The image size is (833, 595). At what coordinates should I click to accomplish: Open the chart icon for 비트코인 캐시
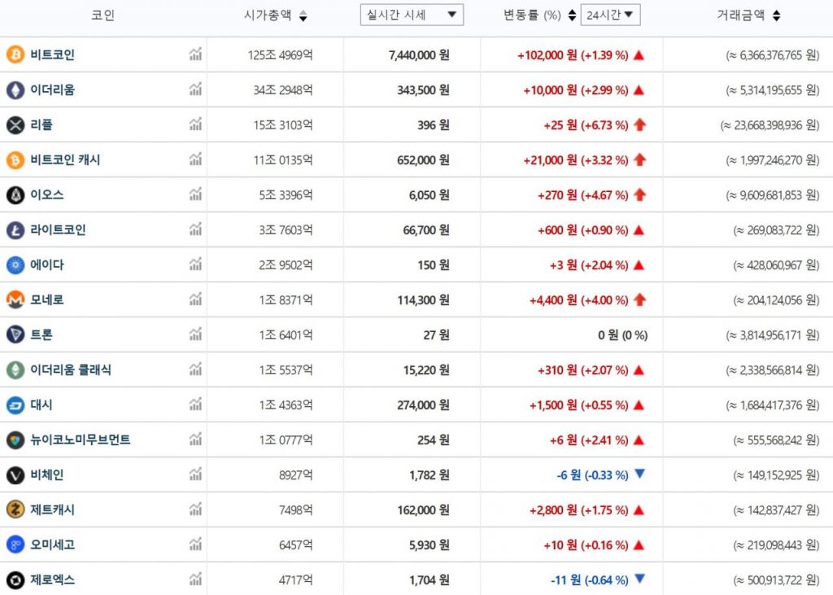click(x=195, y=160)
